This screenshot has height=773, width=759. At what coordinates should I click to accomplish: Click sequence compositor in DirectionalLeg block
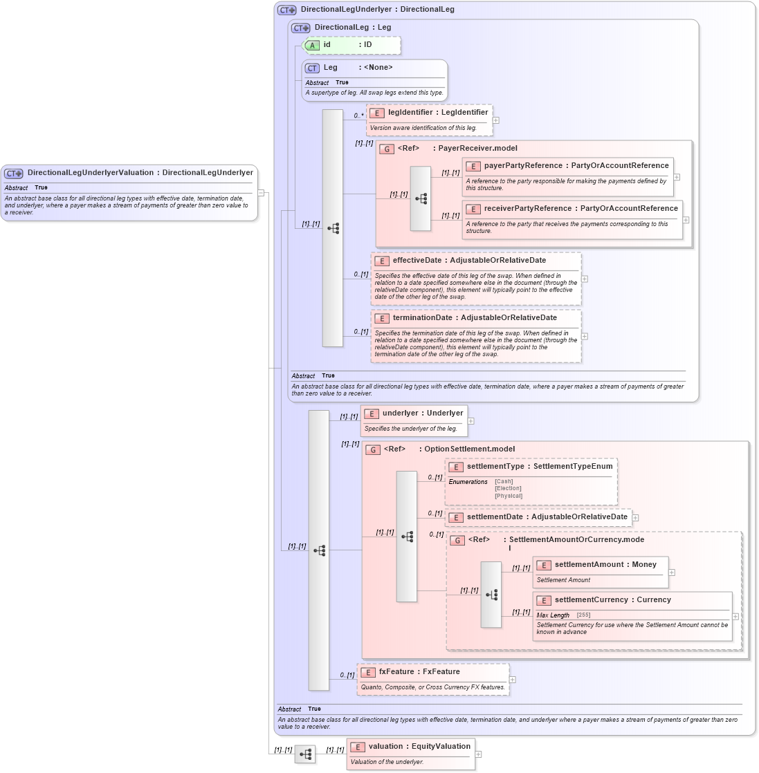(333, 228)
